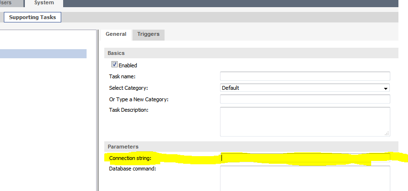Click the Database command label

[132, 169]
